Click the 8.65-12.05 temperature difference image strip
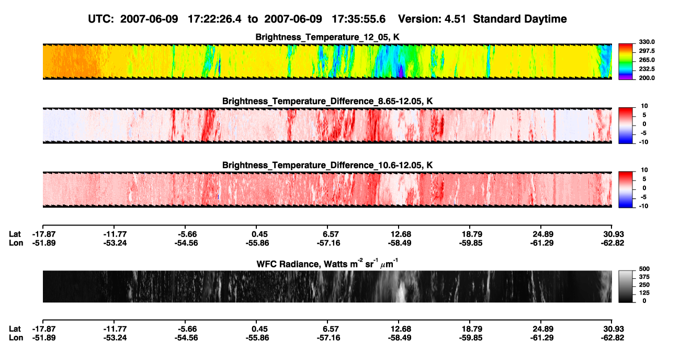Viewport: 680px width, 349px height. [x=327, y=126]
